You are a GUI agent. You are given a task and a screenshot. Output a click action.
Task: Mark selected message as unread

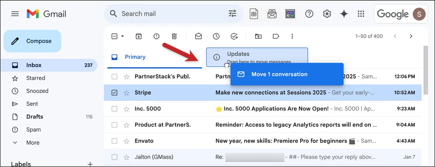coord(198,36)
